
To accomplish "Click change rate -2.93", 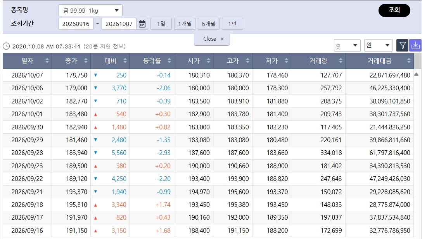I will click(x=164, y=153).
